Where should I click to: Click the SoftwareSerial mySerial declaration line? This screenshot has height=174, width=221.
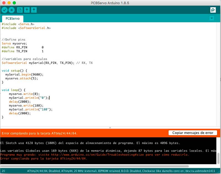[47, 63]
